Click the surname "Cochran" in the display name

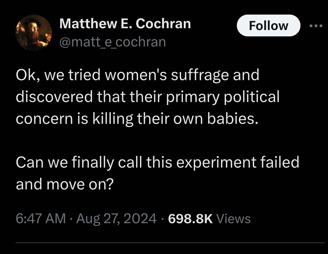tap(163, 24)
